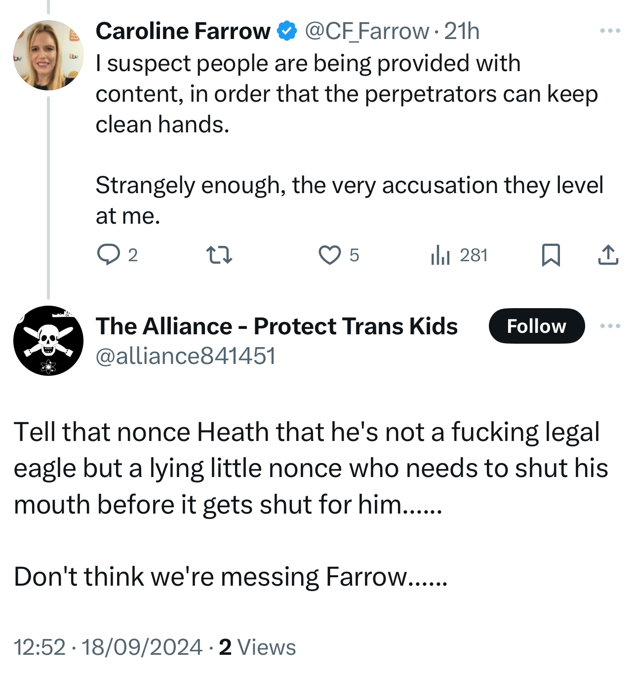Click the 21h timestamp on first tweet
Image resolution: width=637 pixels, height=678 pixels.
[x=462, y=31]
